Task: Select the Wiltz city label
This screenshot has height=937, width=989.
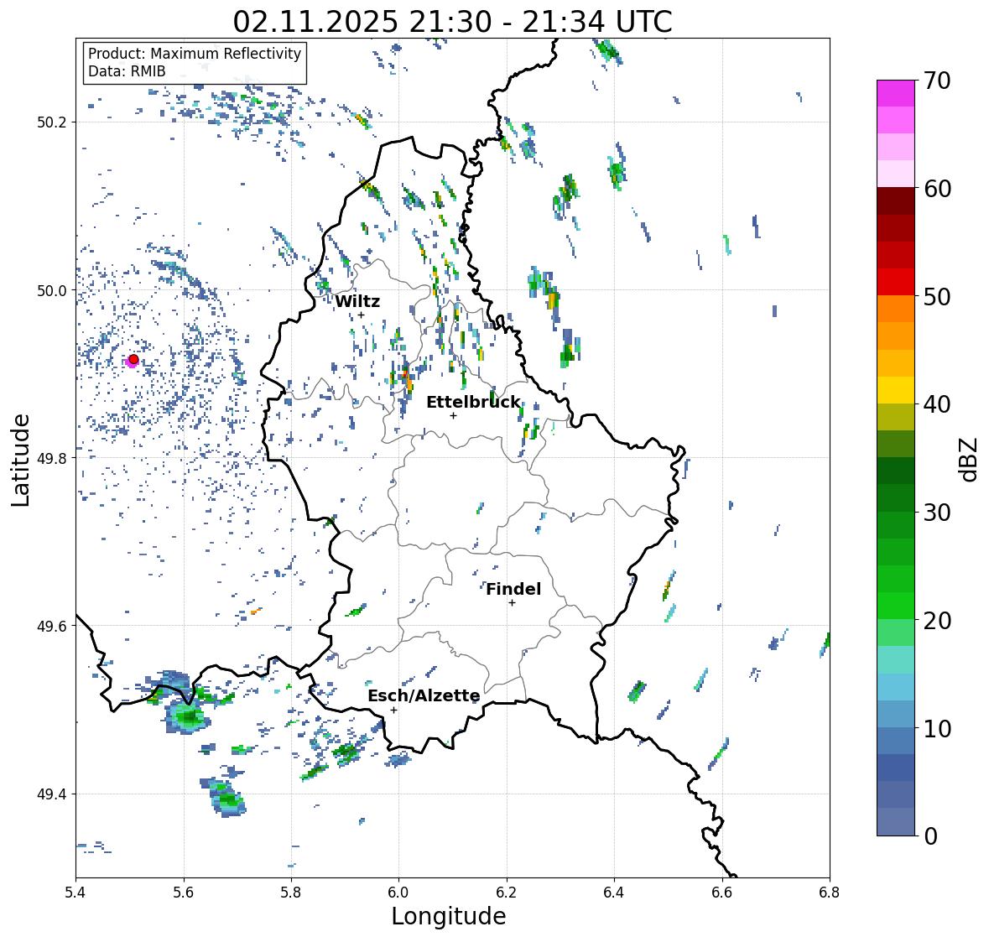Action: [357, 301]
